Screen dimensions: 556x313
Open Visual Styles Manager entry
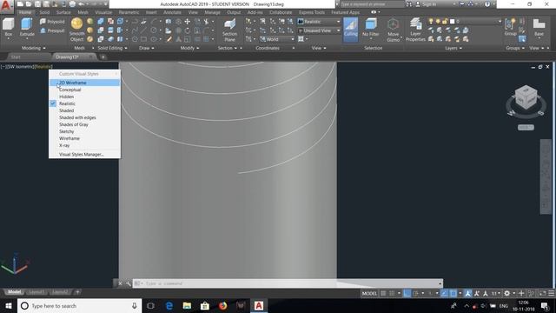[x=85, y=155]
